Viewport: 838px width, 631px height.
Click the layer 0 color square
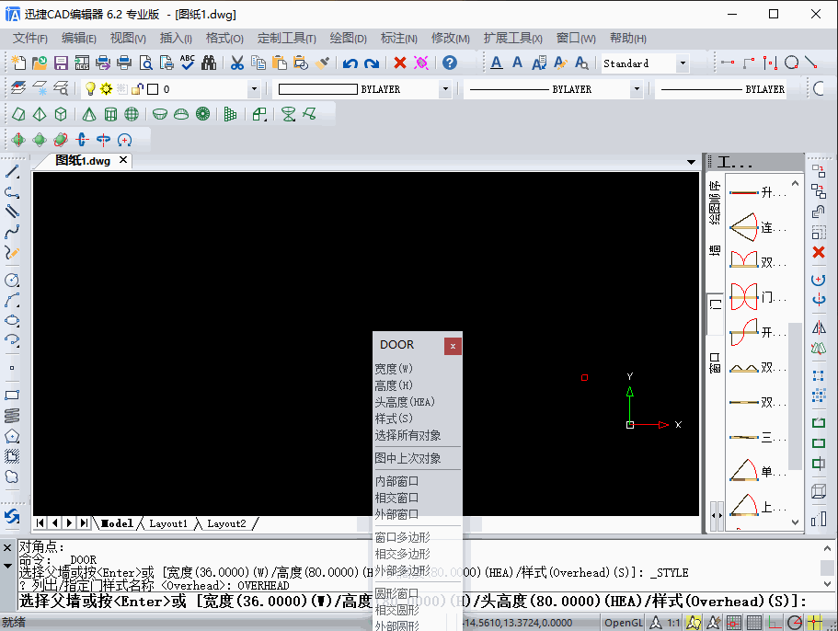click(153, 89)
